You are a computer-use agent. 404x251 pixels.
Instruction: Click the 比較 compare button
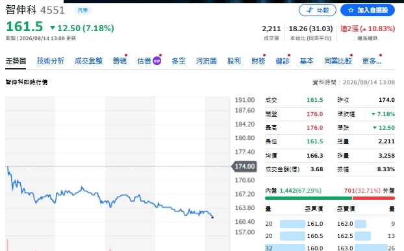point(318,10)
